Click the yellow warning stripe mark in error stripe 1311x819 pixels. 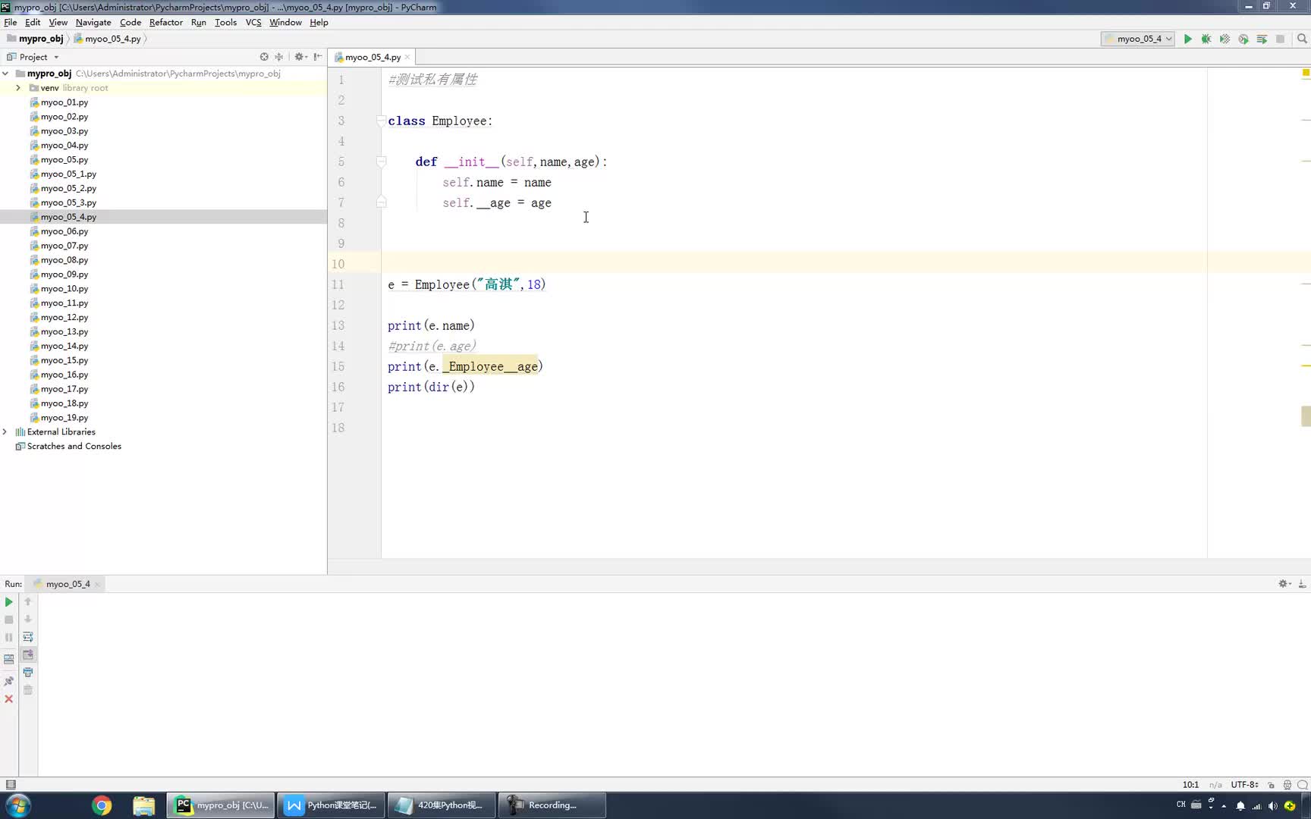(1306, 366)
